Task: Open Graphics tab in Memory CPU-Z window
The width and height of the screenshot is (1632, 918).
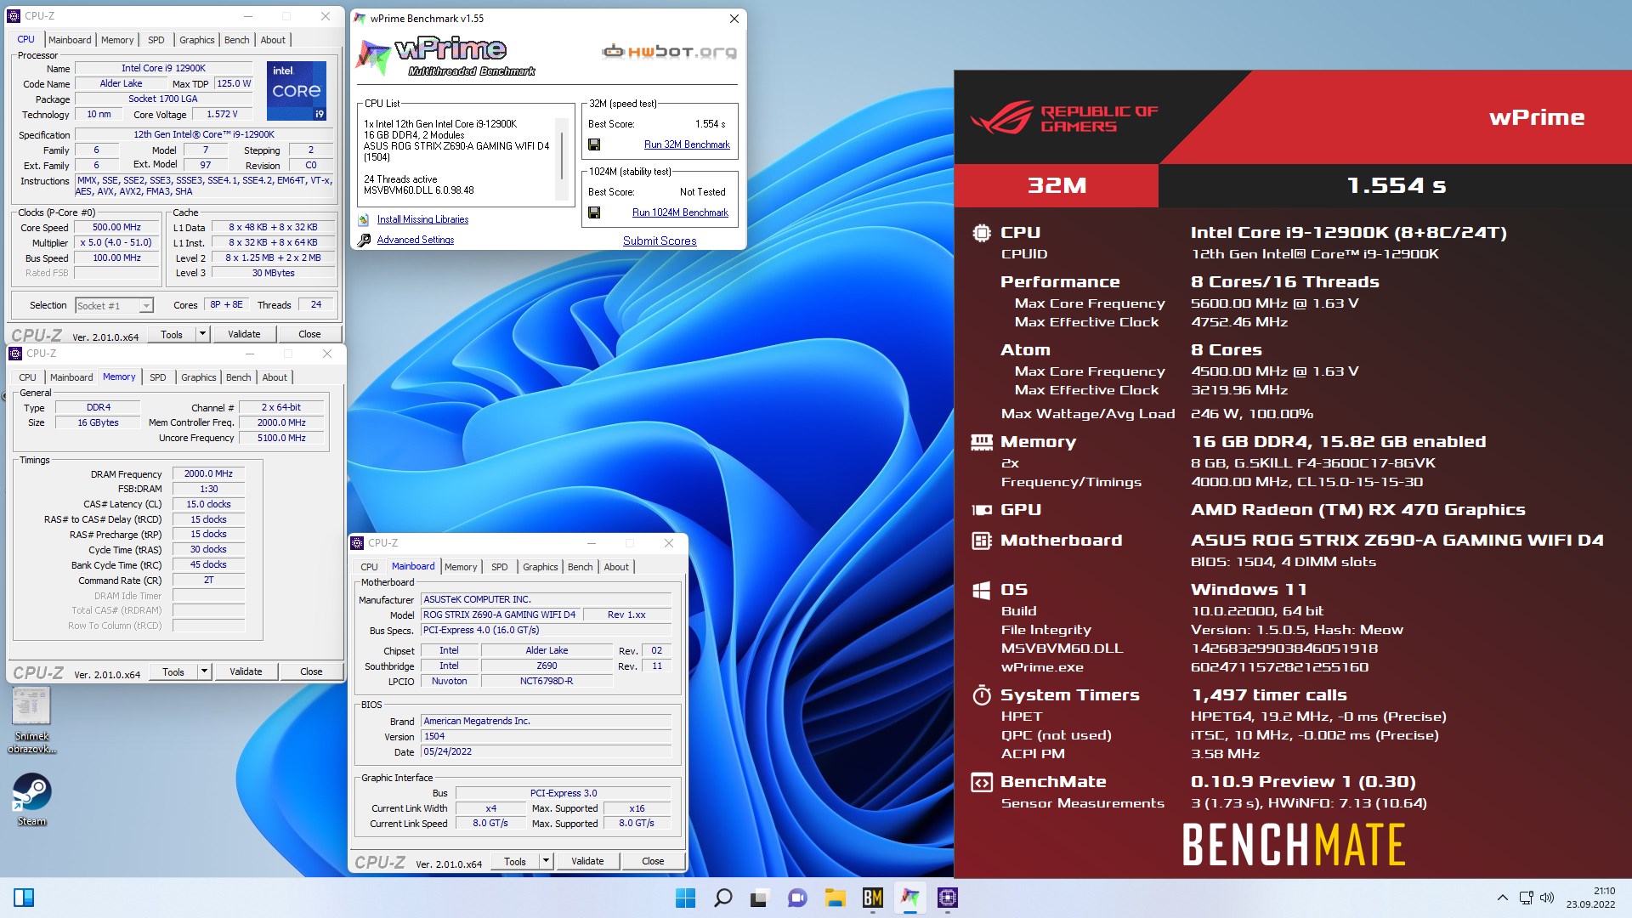Action: pos(199,377)
